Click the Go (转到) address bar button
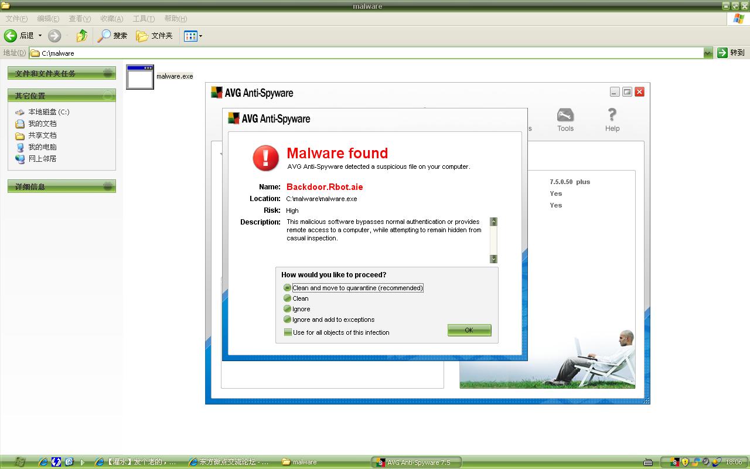Image resolution: width=750 pixels, height=469 pixels. point(731,53)
